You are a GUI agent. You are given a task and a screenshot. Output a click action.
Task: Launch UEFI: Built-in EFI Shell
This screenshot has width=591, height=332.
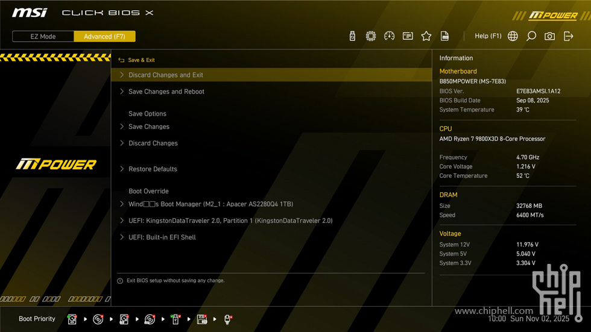tap(162, 237)
